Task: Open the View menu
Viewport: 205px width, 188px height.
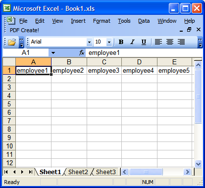Action: pyautogui.click(x=57, y=21)
